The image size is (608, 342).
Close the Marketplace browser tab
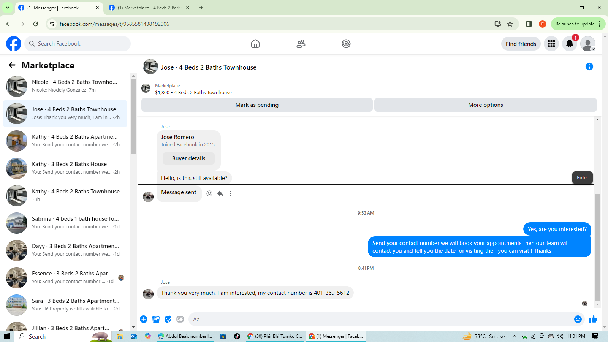click(188, 8)
